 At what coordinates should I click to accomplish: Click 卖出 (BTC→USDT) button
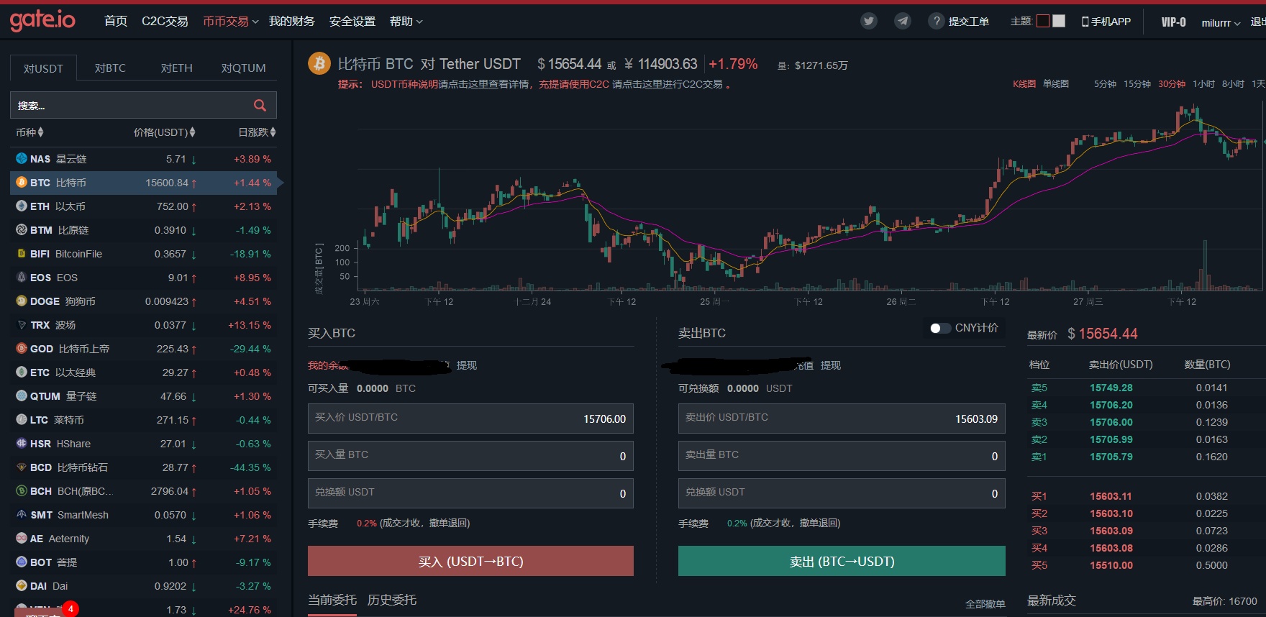click(842, 561)
